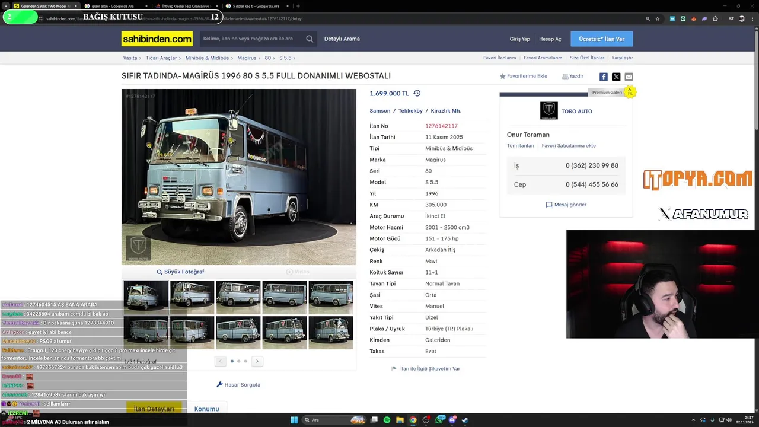Click the TORO AUTO store logo
This screenshot has height=427, width=759.
point(548,111)
